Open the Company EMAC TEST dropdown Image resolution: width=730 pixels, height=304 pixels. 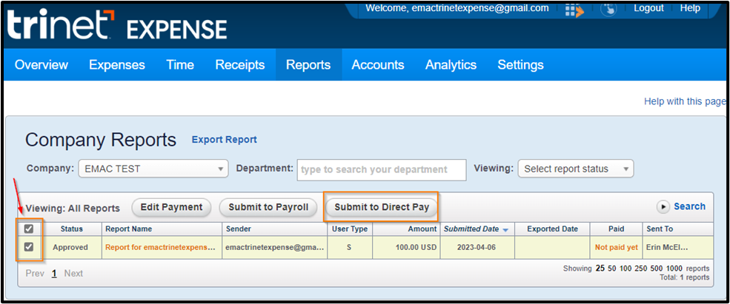[x=153, y=169]
